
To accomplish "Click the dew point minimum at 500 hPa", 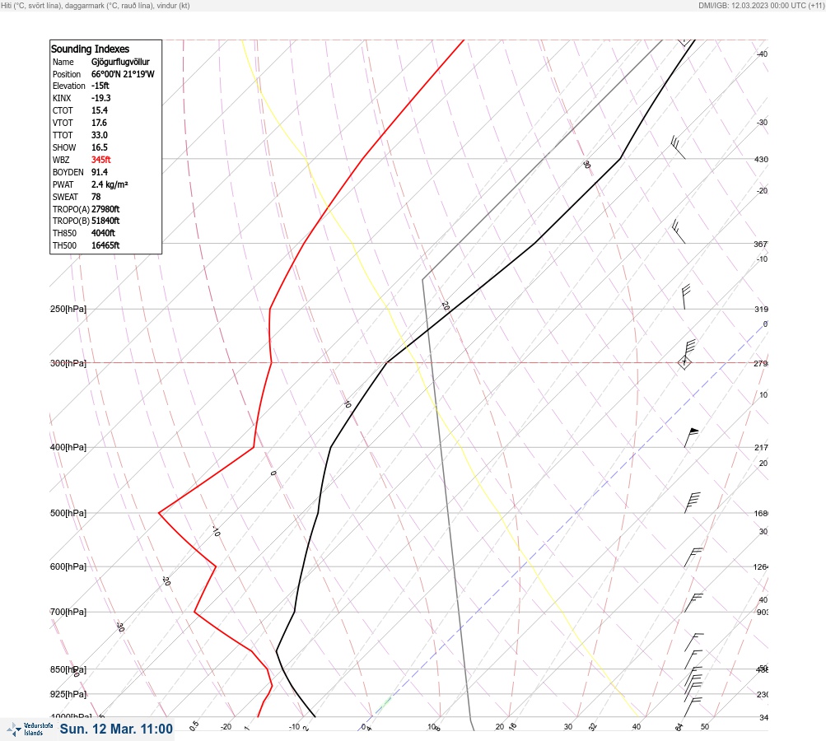I will pyautogui.click(x=159, y=513).
